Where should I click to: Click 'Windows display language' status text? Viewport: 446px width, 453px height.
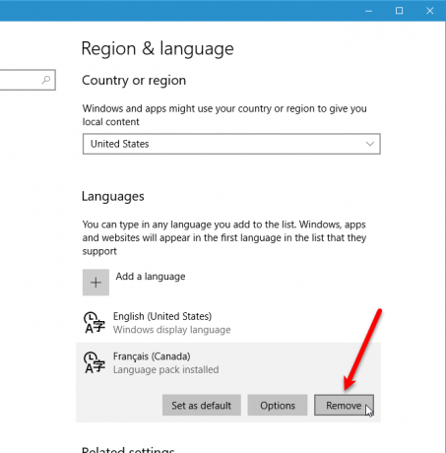(172, 330)
